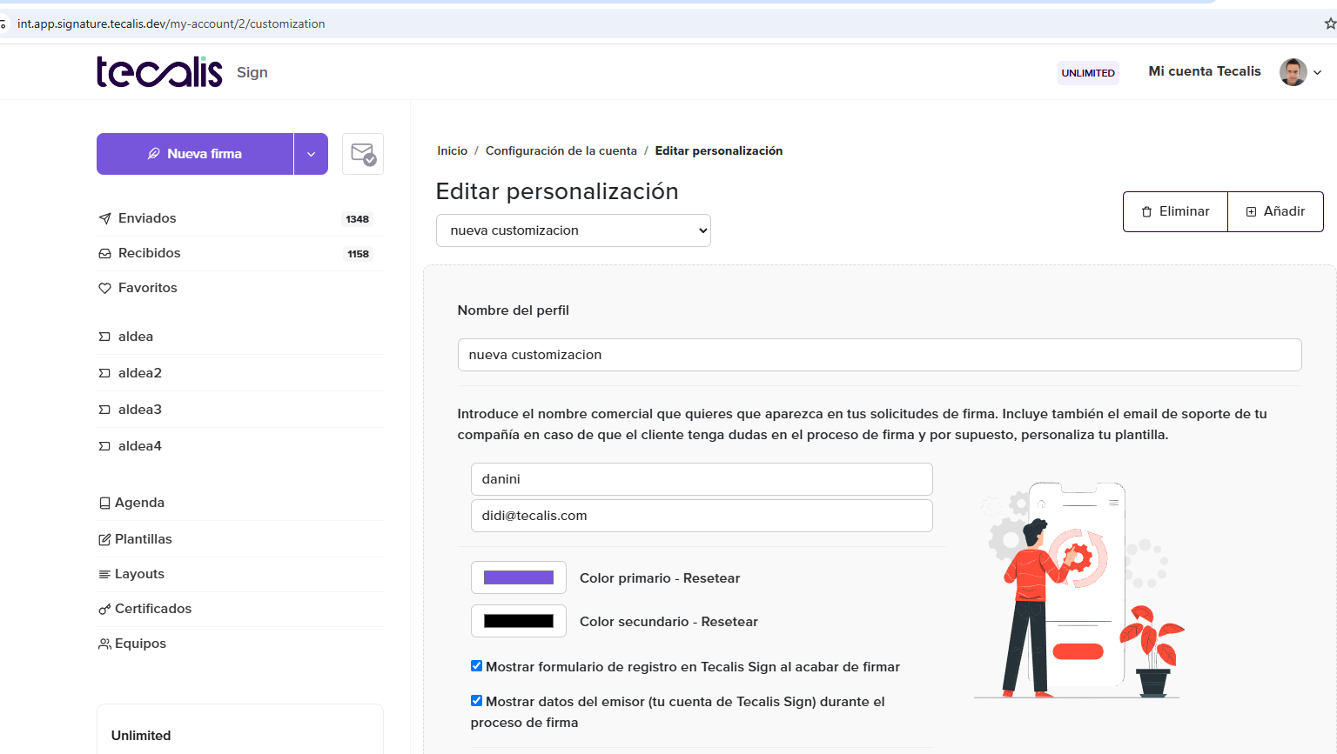Image resolution: width=1337 pixels, height=754 pixels.
Task: Open the nueva customizacion profile selector
Action: pyautogui.click(x=573, y=230)
